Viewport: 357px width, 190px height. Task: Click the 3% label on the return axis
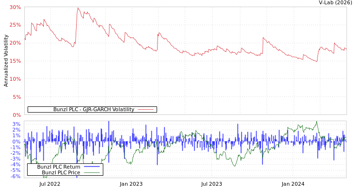(x=17, y=124)
